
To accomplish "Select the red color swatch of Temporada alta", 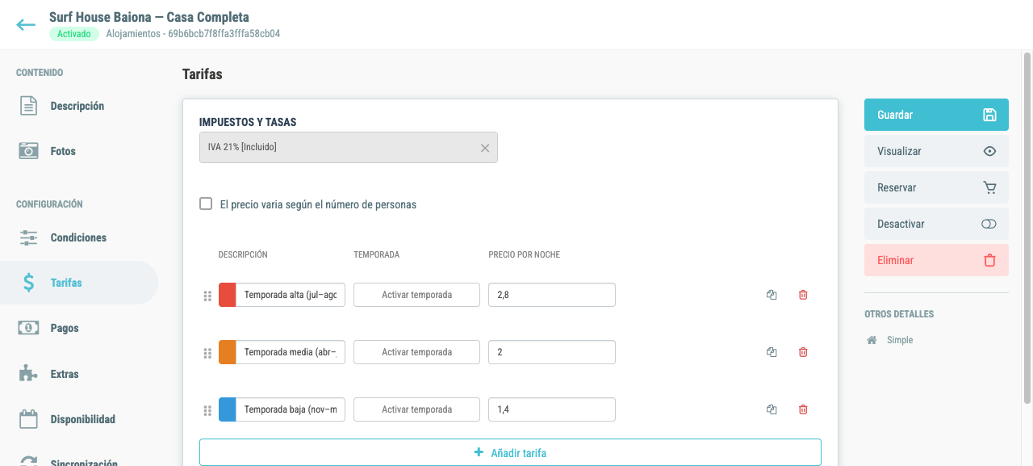I will [228, 295].
